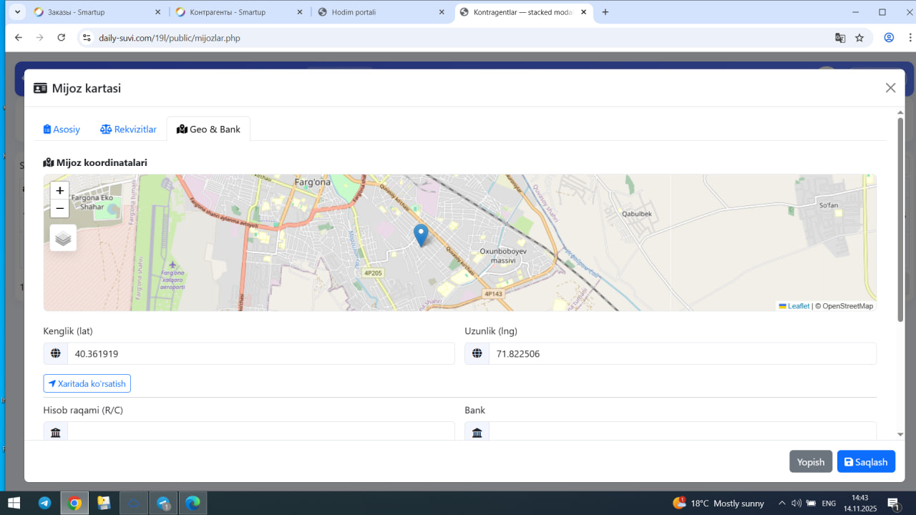The width and height of the screenshot is (916, 515).
Task: Click the Chrome translate page icon
Action: point(840,38)
